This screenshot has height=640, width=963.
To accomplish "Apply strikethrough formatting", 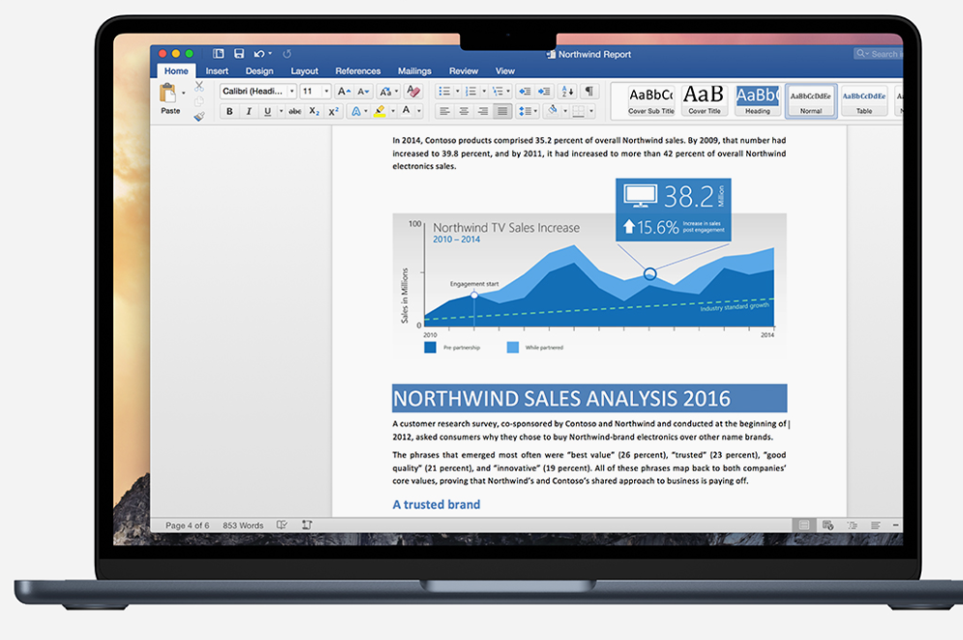I will (297, 111).
